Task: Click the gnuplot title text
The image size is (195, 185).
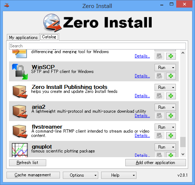Action: 42,147
